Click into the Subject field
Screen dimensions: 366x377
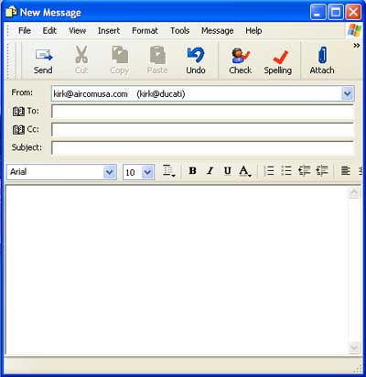point(202,148)
